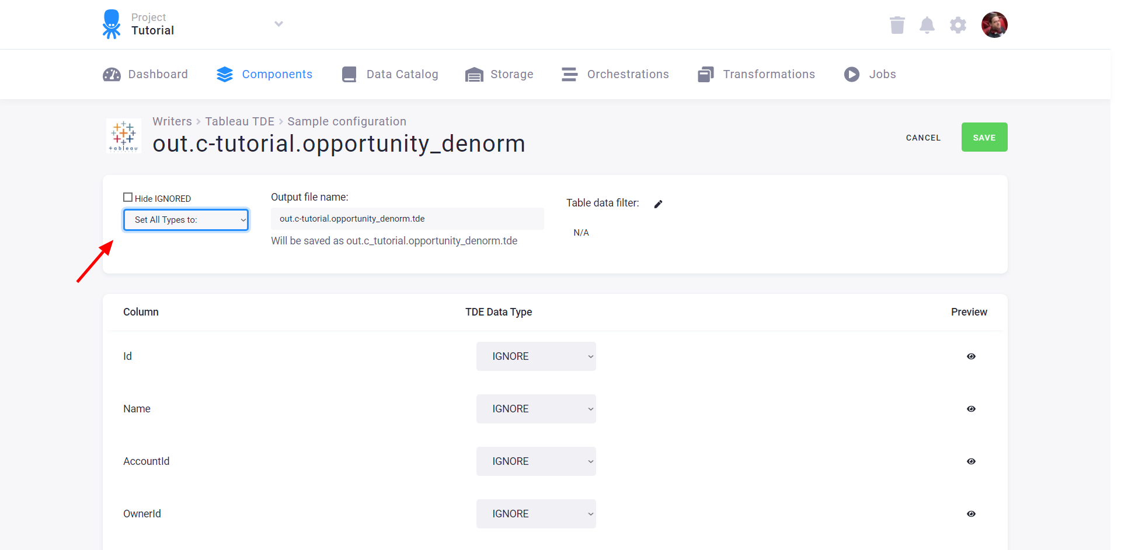The height and width of the screenshot is (550, 1121).
Task: Follow the Sample configuration breadcrumb link
Action: coord(347,121)
